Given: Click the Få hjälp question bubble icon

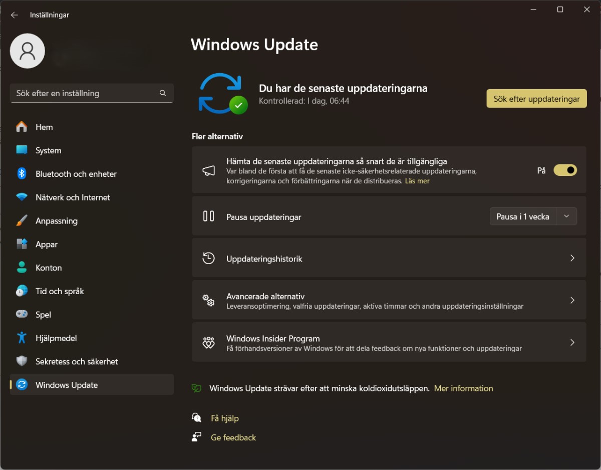Looking at the screenshot, I should coord(196,418).
